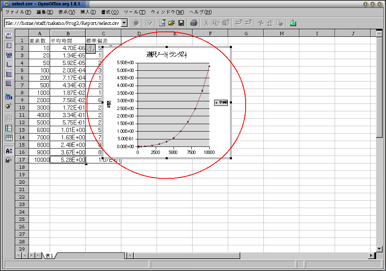Image resolution: width=386 pixels, height=271 pixels.
Task: Click the file path input field
Action: click(63, 23)
